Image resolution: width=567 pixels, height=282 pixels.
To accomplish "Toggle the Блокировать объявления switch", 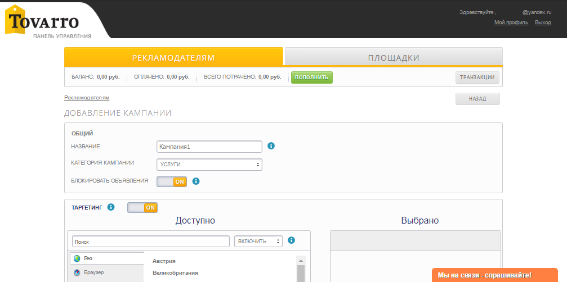I will pyautogui.click(x=172, y=182).
